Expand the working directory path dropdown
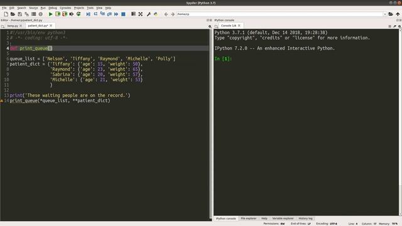 pyautogui.click(x=385, y=14)
